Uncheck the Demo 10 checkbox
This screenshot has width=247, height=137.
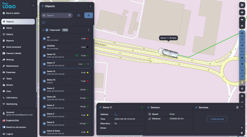click(x=44, y=55)
